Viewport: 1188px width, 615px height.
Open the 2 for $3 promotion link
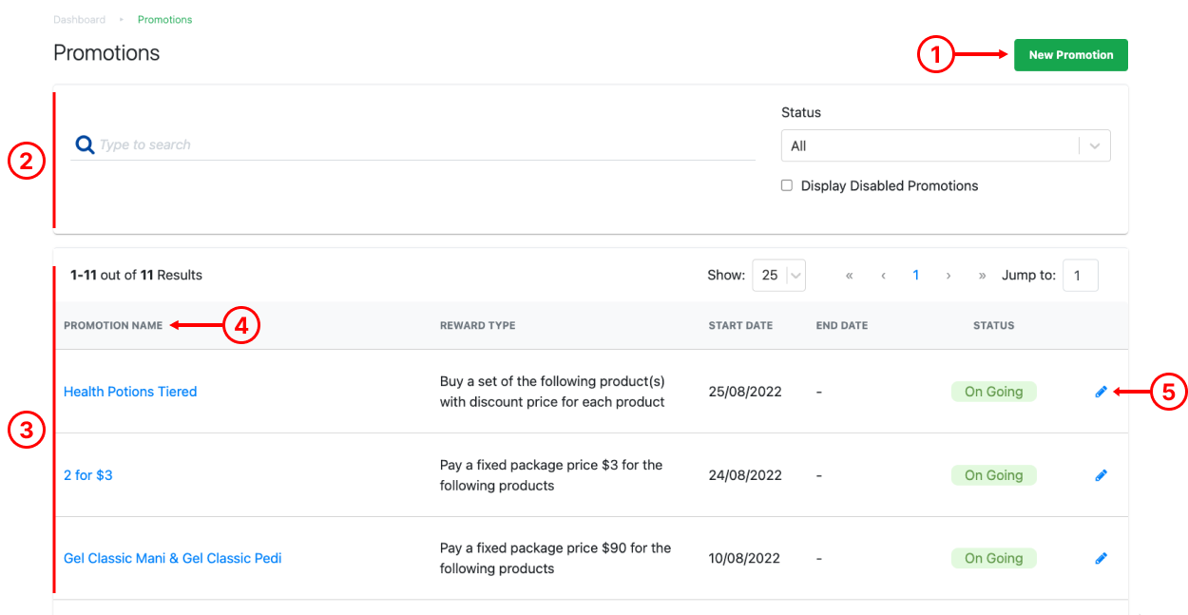(x=87, y=475)
